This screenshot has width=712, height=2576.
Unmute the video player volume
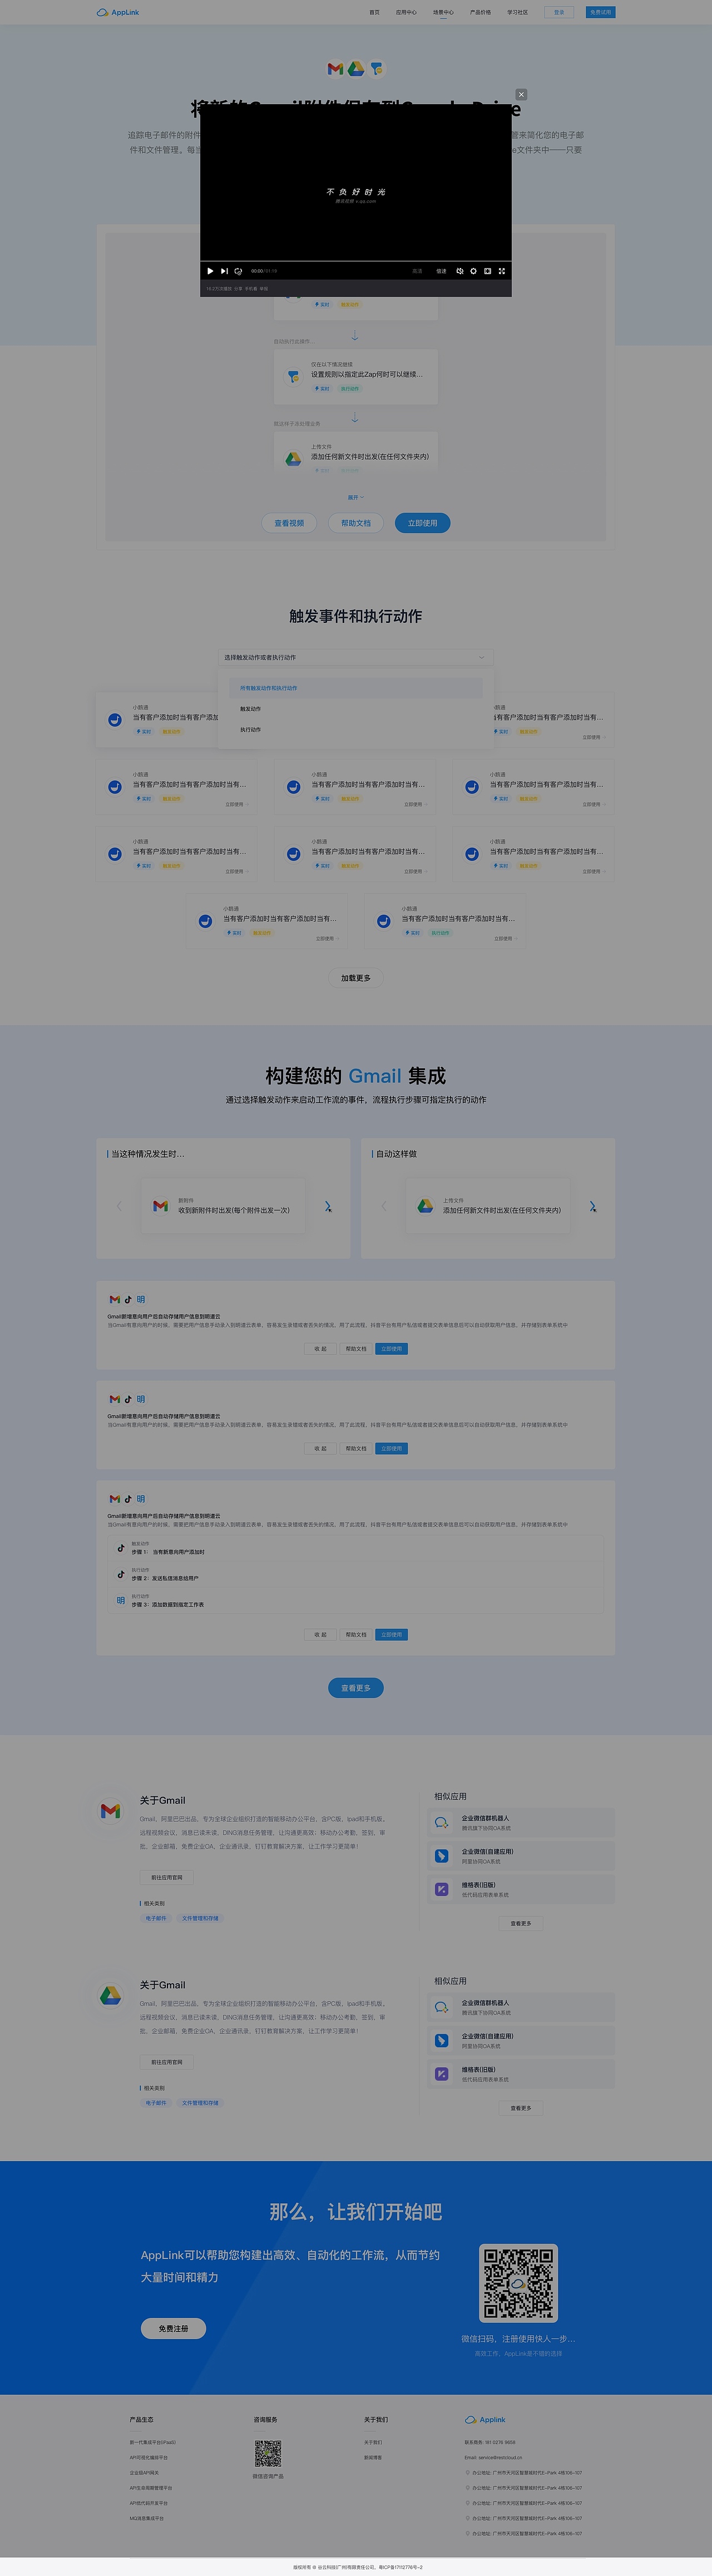[460, 271]
